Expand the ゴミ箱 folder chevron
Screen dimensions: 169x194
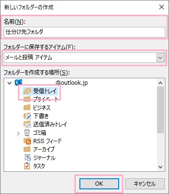coord(18,133)
